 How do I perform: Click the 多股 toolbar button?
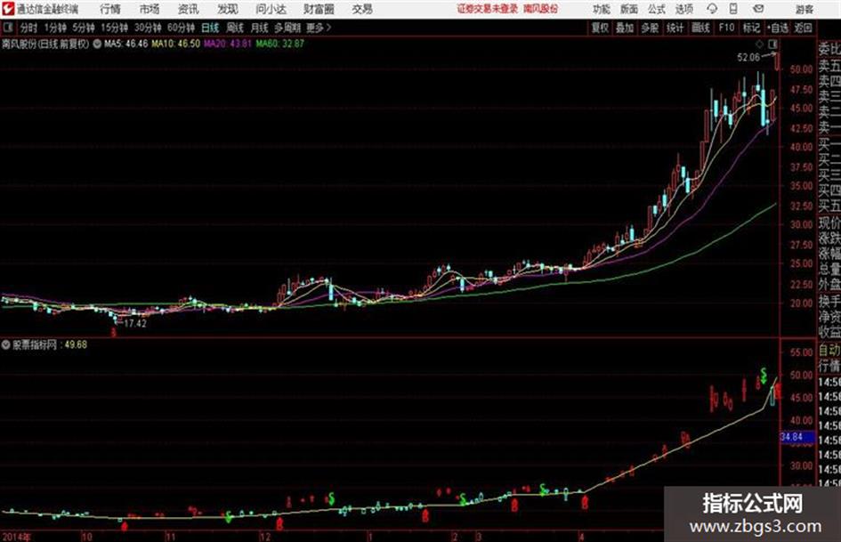650,28
